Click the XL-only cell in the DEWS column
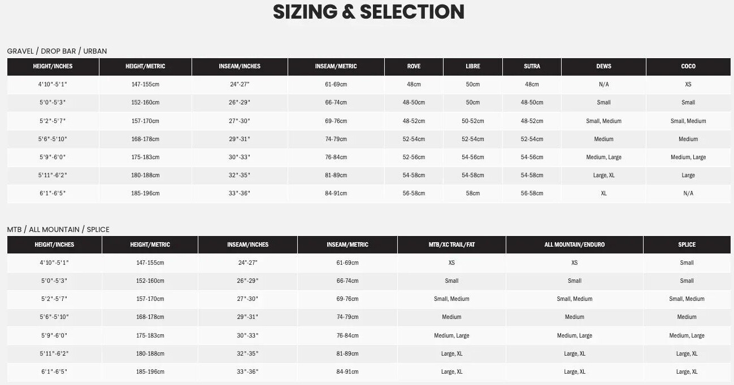Image resolution: width=734 pixels, height=385 pixels. (603, 194)
